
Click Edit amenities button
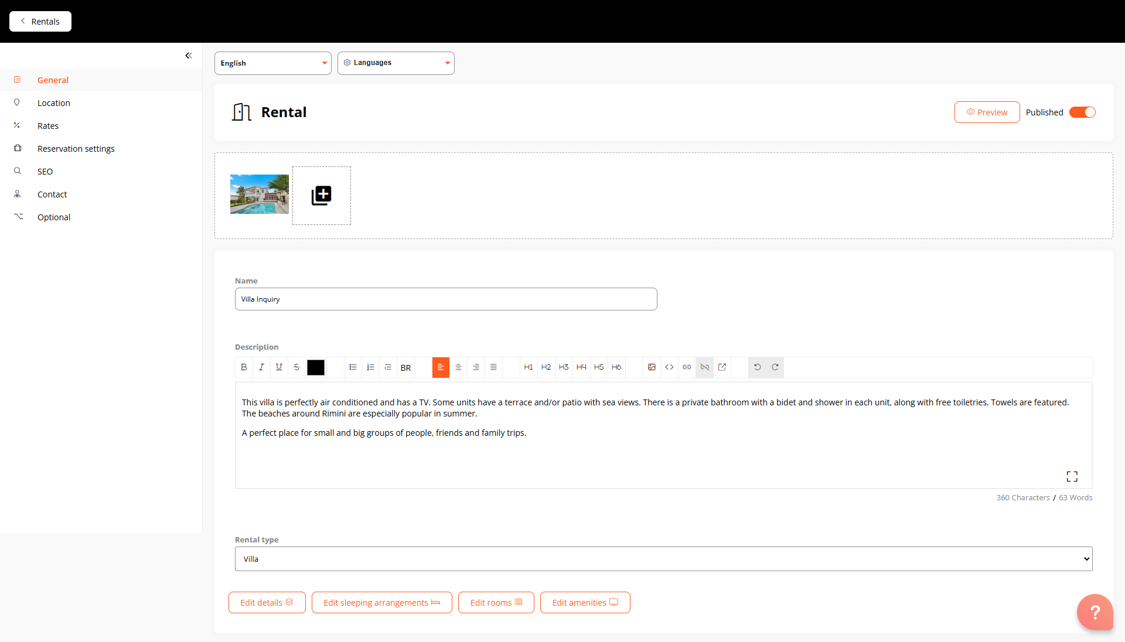(x=585, y=603)
